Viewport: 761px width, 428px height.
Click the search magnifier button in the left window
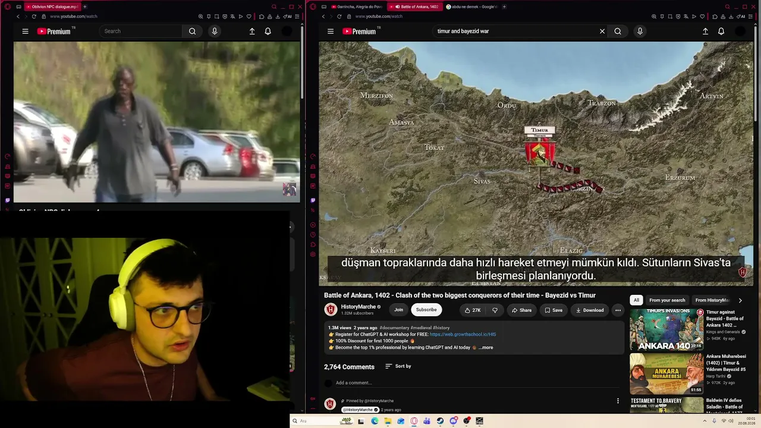coord(192,32)
